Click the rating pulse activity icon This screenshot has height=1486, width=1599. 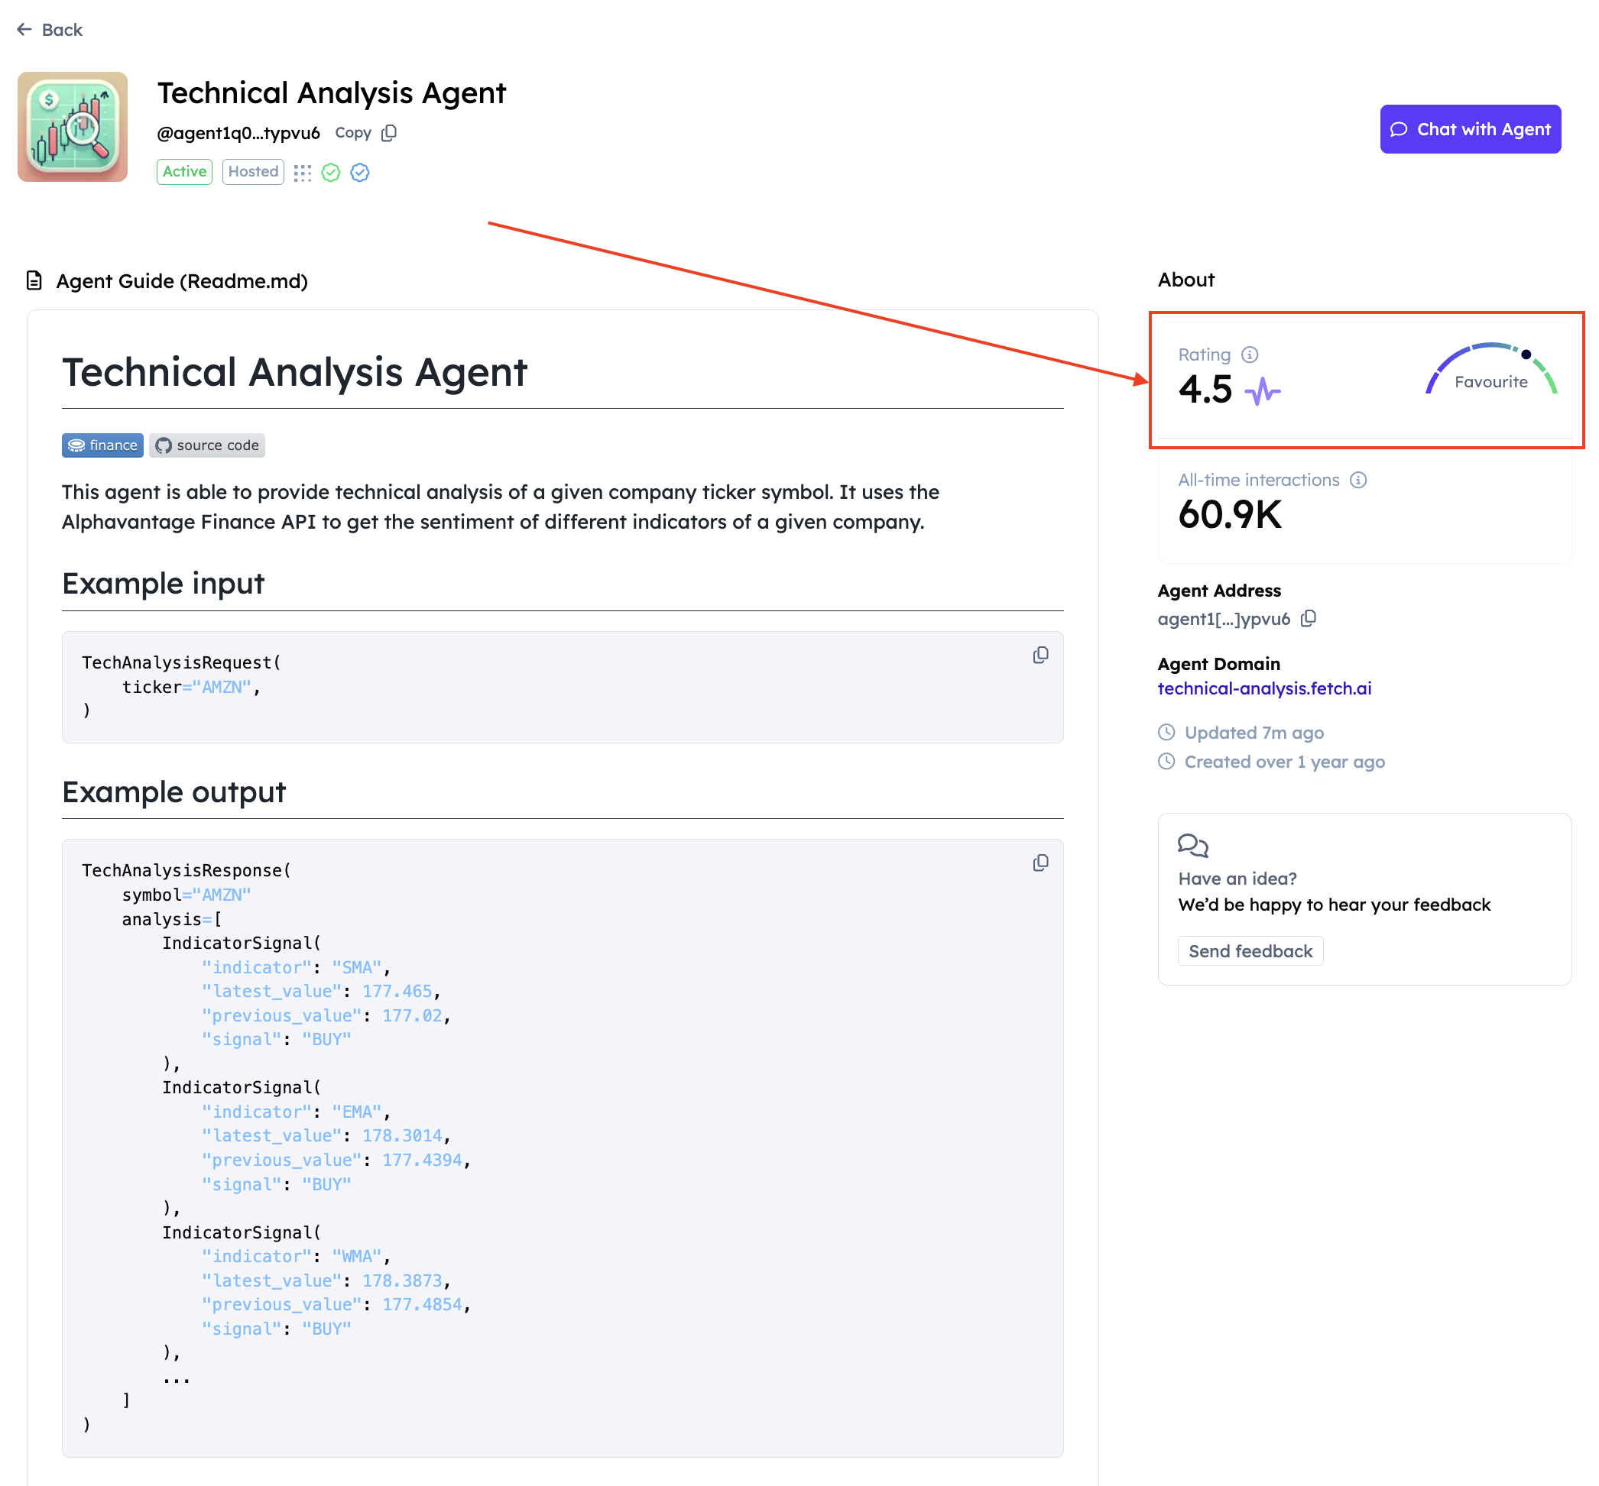point(1262,392)
